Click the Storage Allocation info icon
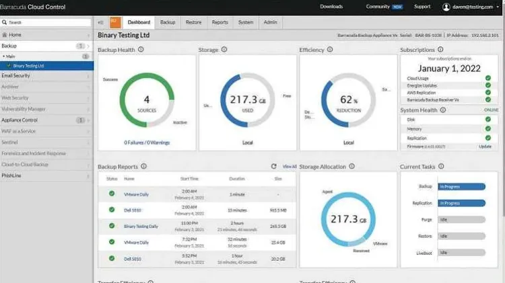505x283 pixels. (351, 166)
